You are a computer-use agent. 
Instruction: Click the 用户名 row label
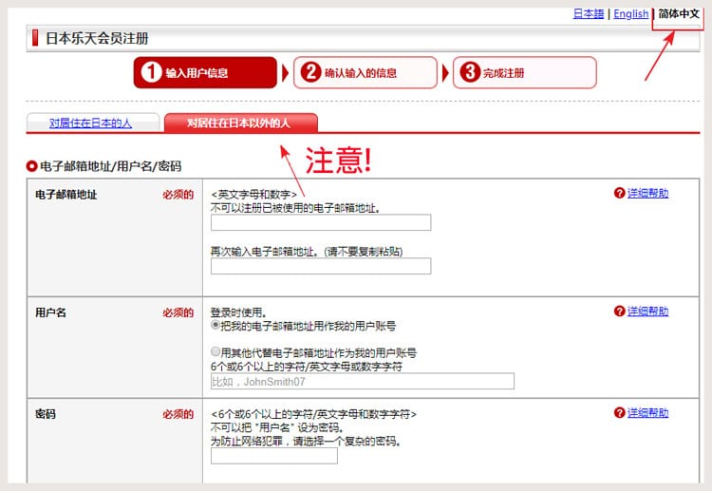51,313
